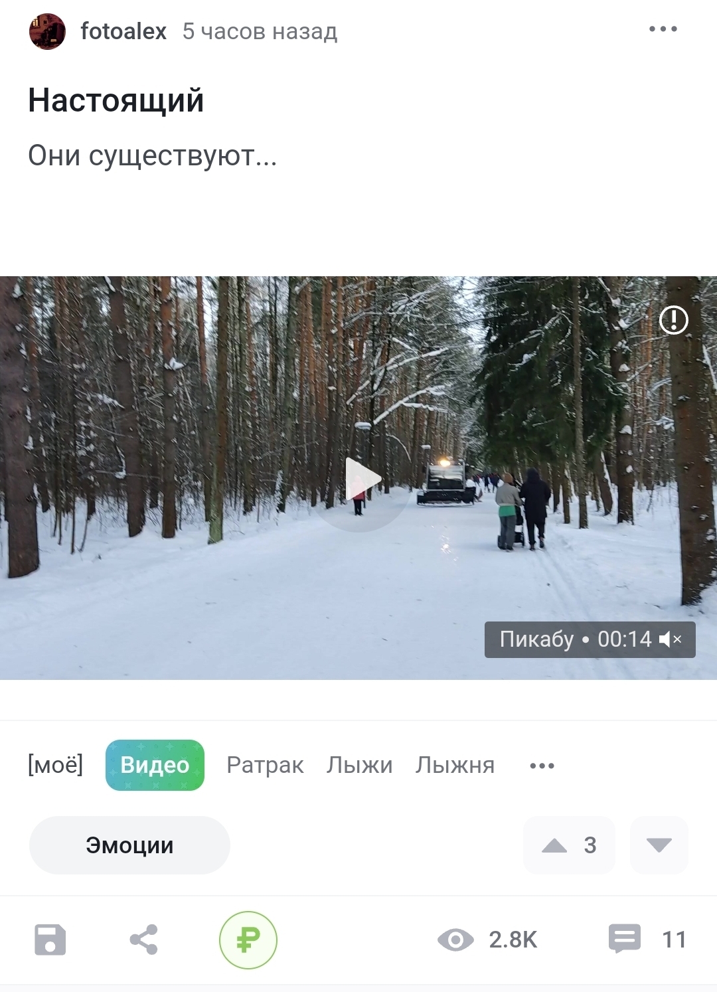
Task: Open the Лыжи tag
Action: (x=359, y=765)
